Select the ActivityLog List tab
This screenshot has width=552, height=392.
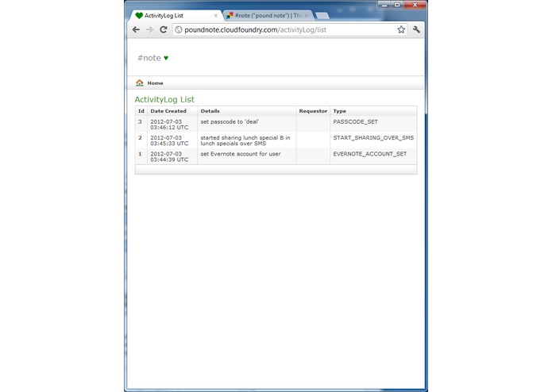click(x=175, y=16)
